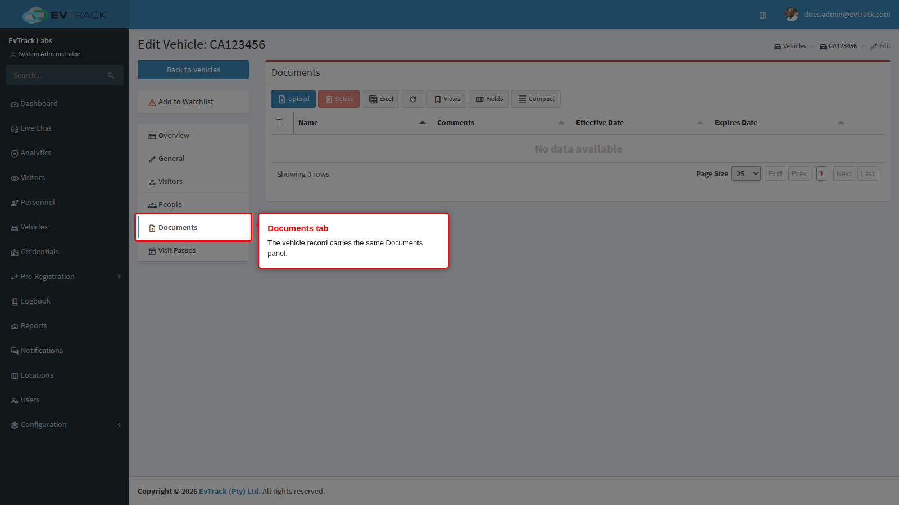899x505 pixels.
Task: Open Users sidebar item
Action: [65, 400]
